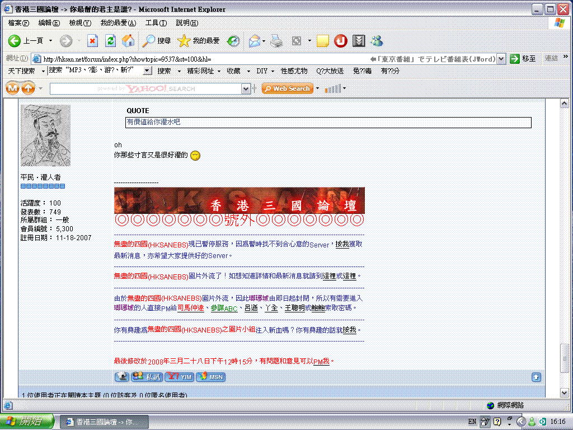Screen dimensions: 573x430
Task: Click the MSN button
Action: pos(211,377)
